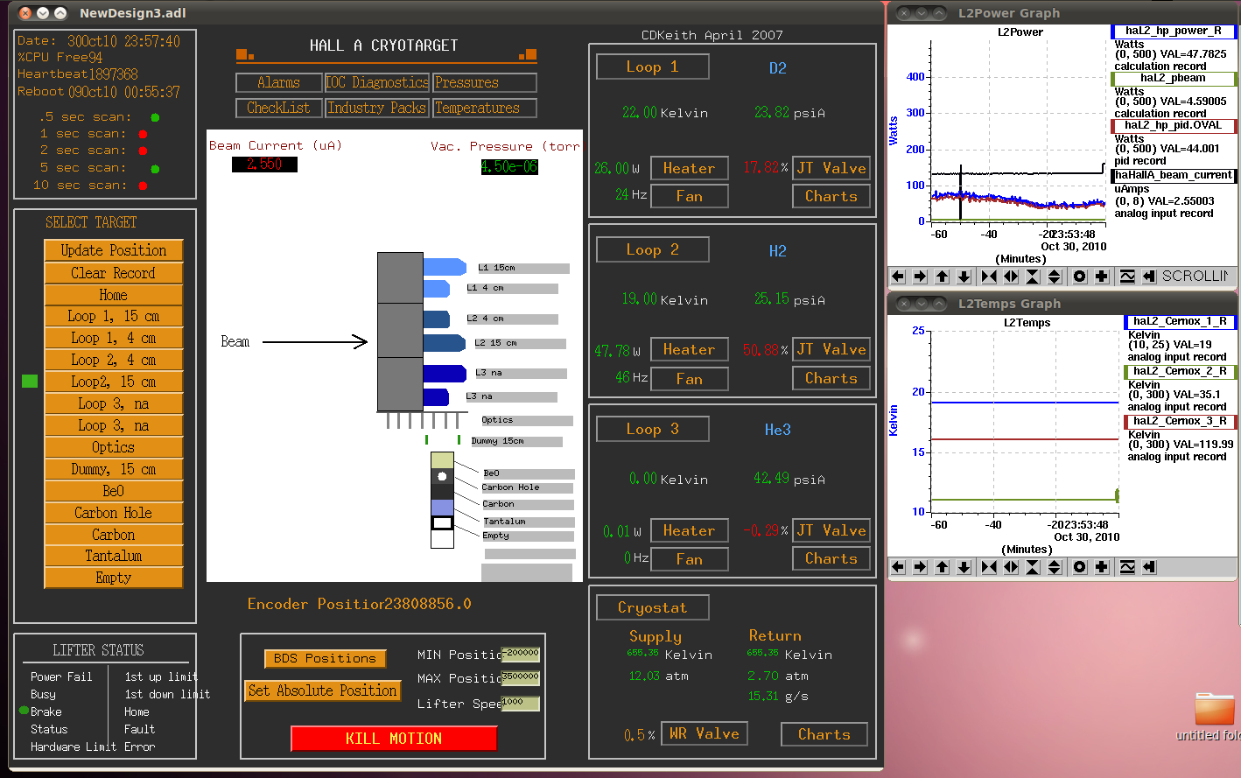This screenshot has height=778, width=1241.
Task: Select target Loop 2, 4 cm
Action: click(x=114, y=360)
